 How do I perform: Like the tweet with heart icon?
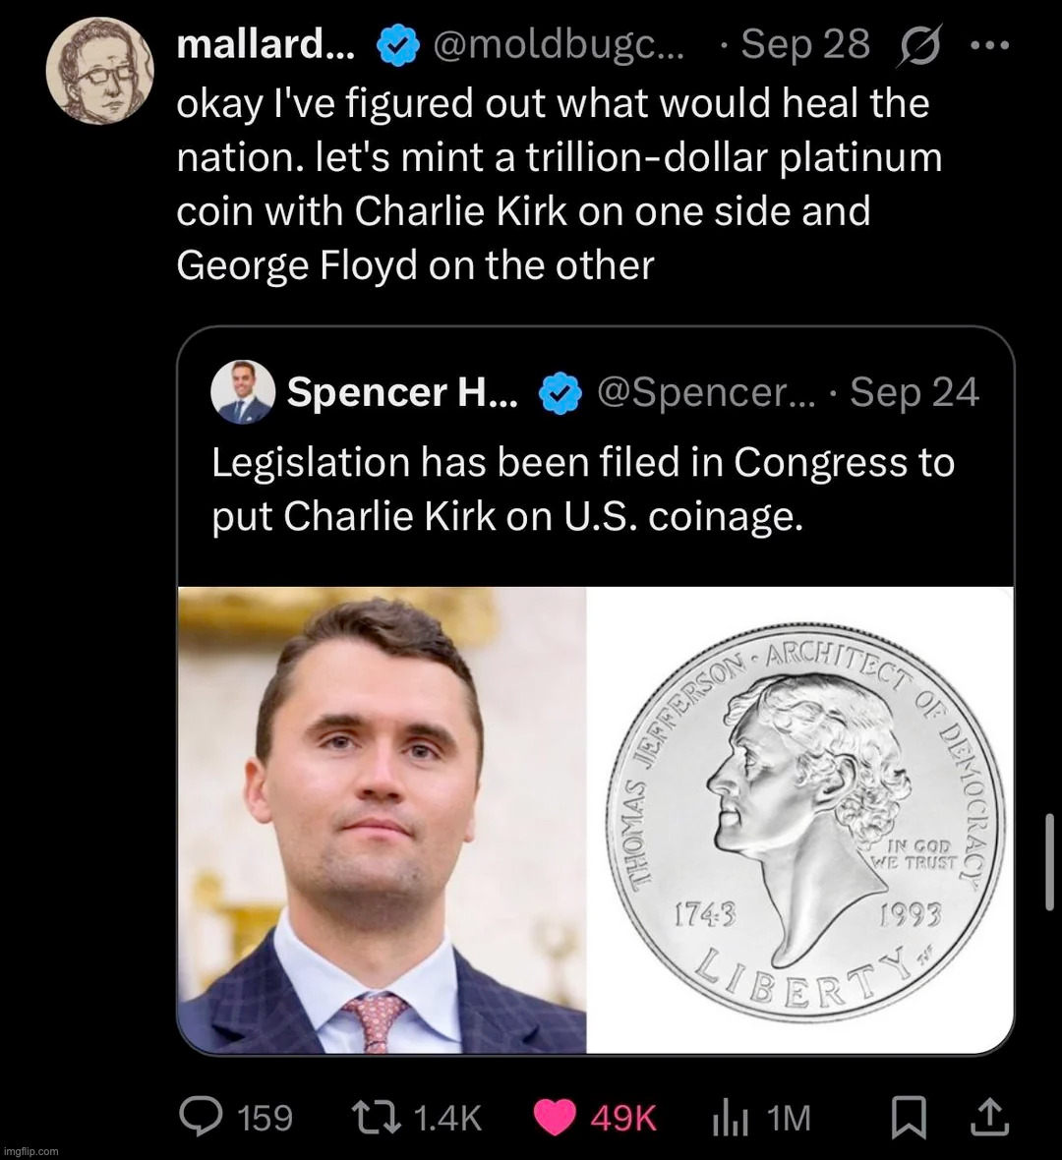coord(555,1117)
